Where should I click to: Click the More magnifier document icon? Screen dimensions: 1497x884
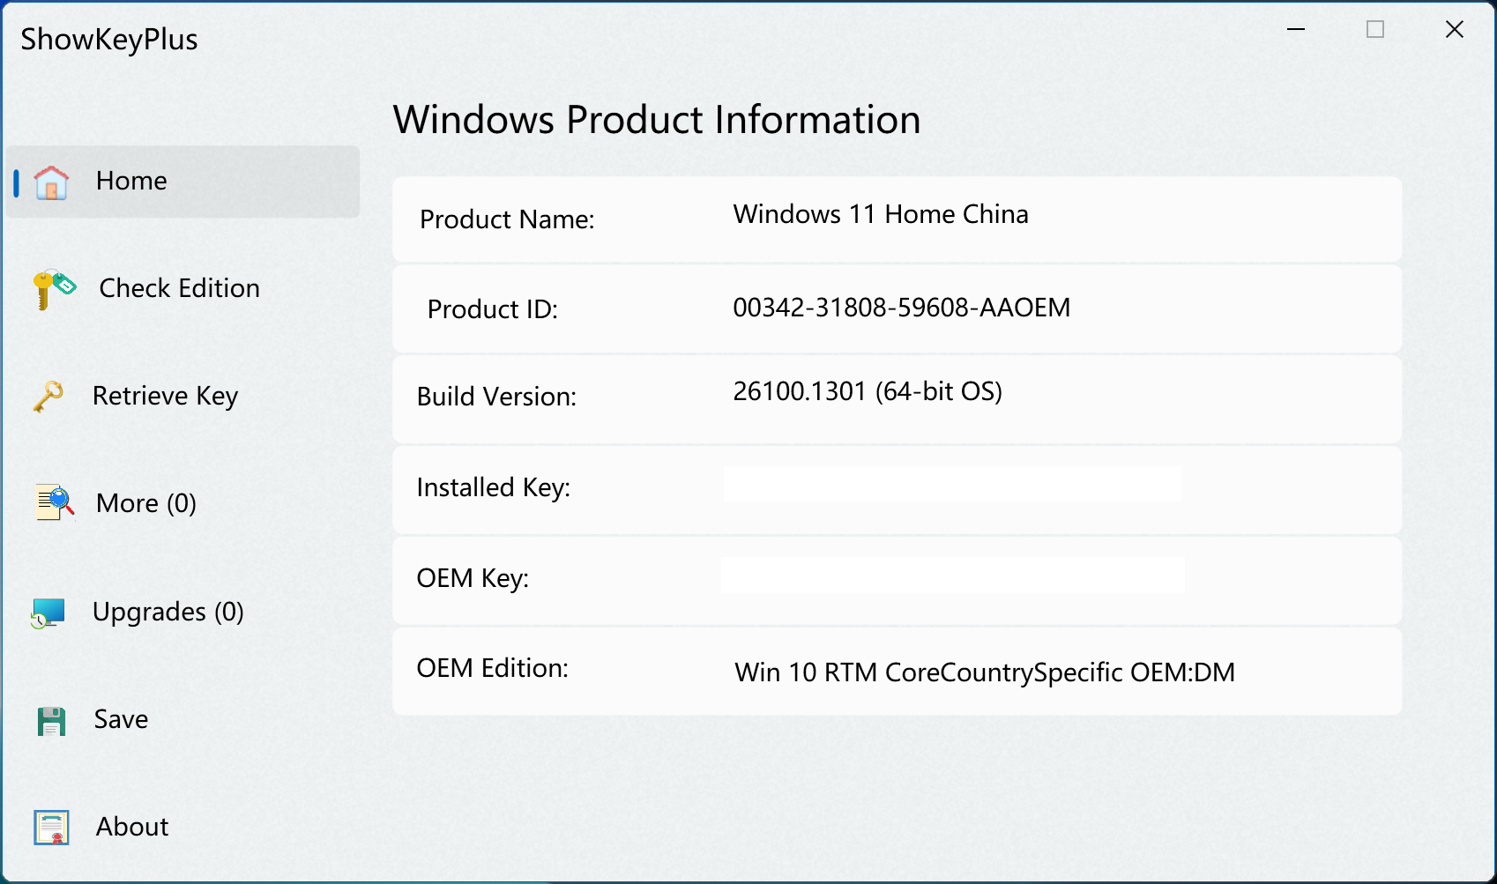pos(55,502)
